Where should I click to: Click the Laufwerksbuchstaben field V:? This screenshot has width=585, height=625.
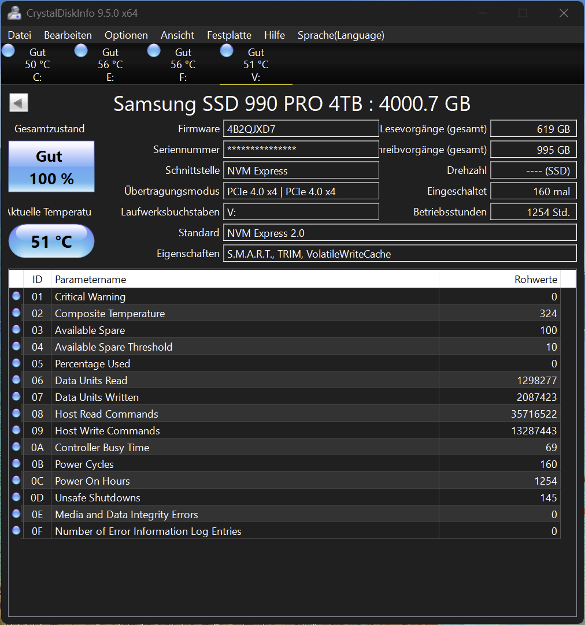pos(301,211)
